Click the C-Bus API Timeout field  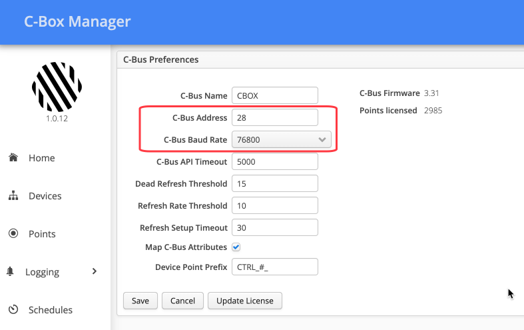[274, 161]
